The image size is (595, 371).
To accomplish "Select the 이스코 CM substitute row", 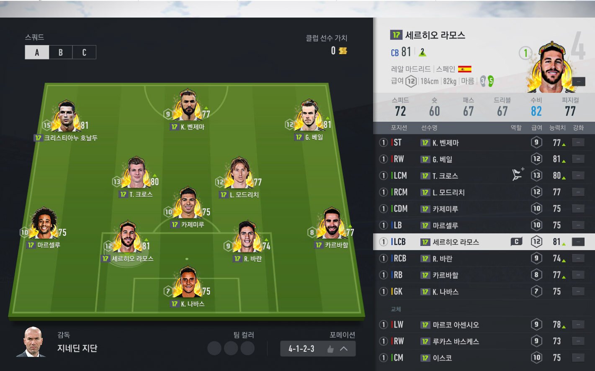I will (484, 358).
